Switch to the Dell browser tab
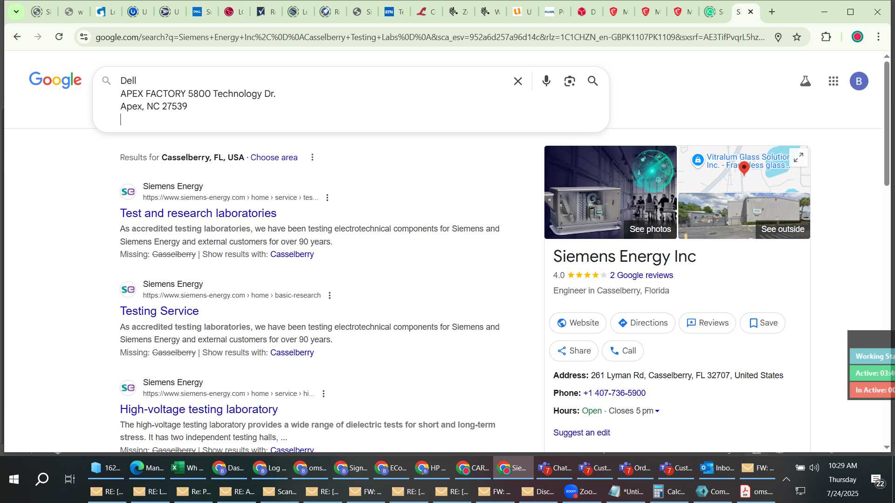895x503 pixels. [x=201, y=12]
